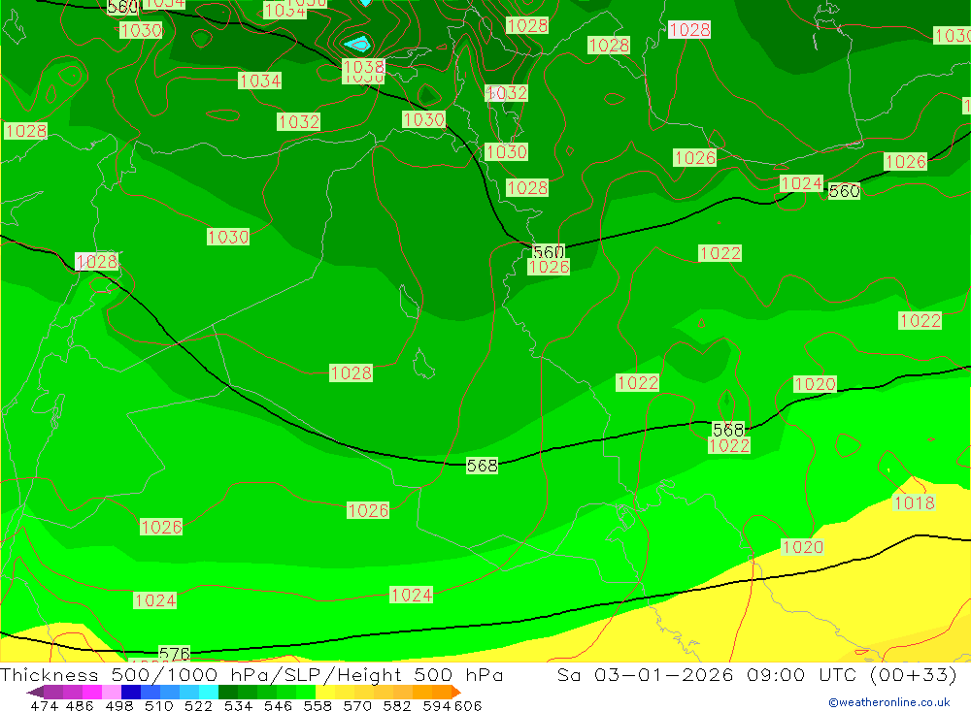The width and height of the screenshot is (971, 711).
Task: Click the 1018 isobar label
Action: (x=914, y=502)
